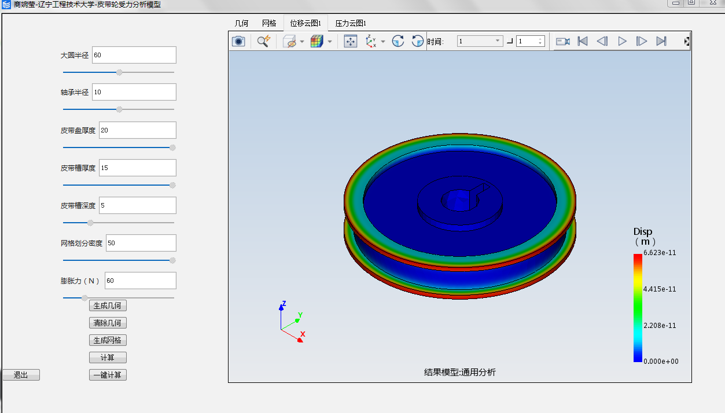Click the 皮带槽厚度 input field

(x=138, y=168)
